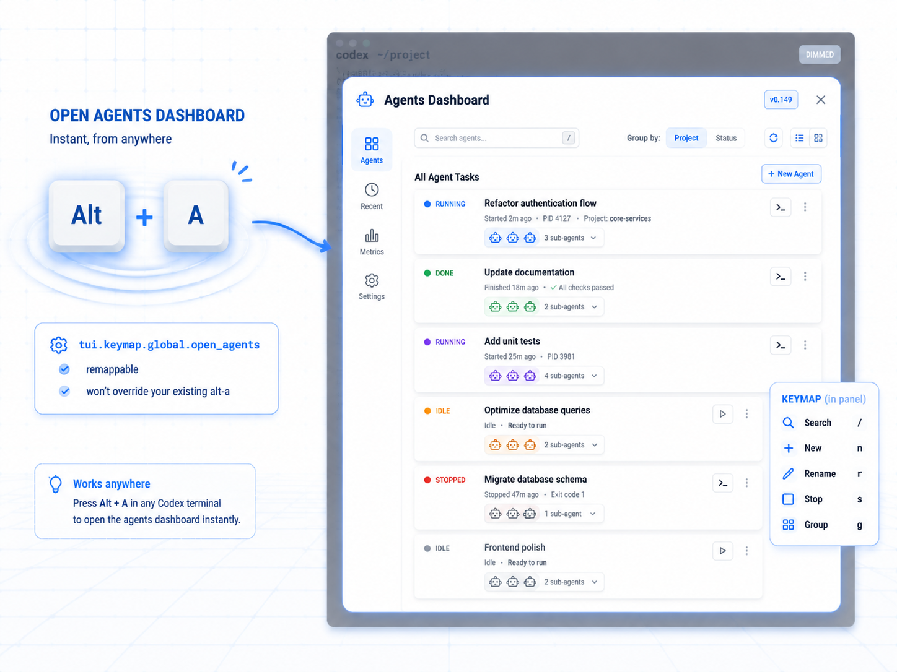
Task: Open more options for Frontend polish
Action: click(747, 551)
